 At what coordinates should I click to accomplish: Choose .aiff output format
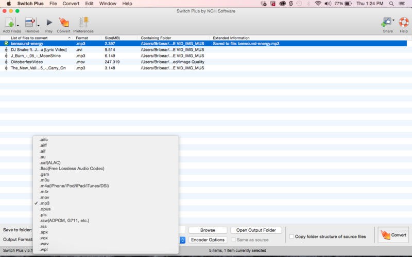click(106, 145)
